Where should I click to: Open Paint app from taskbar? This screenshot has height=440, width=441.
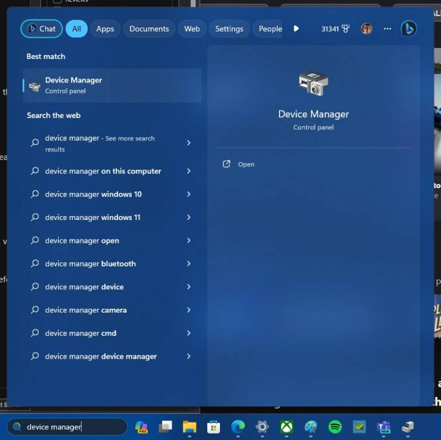coord(311,427)
